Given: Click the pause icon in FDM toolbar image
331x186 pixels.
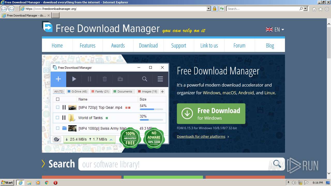Looking at the screenshot, I should pyautogui.click(x=89, y=79).
